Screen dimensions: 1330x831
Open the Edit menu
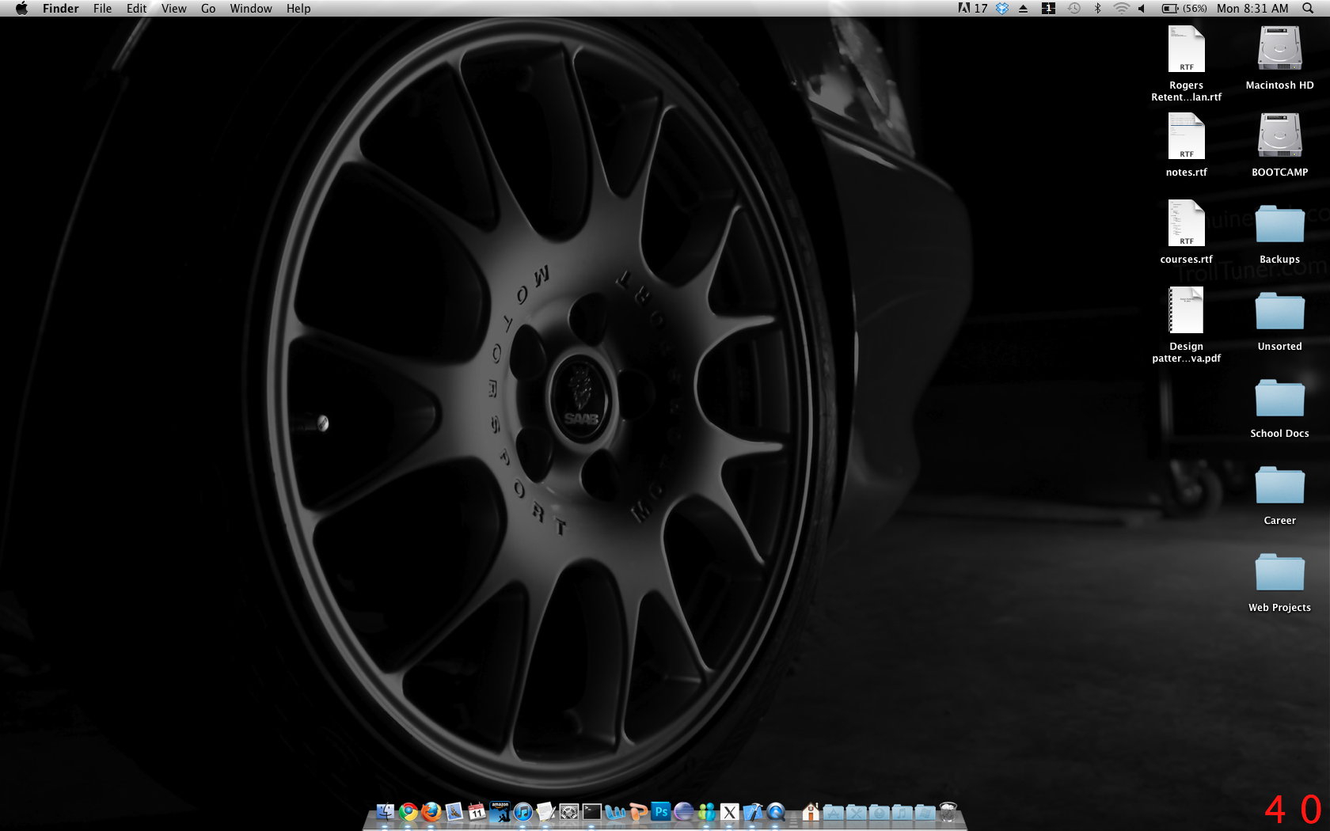pyautogui.click(x=136, y=8)
